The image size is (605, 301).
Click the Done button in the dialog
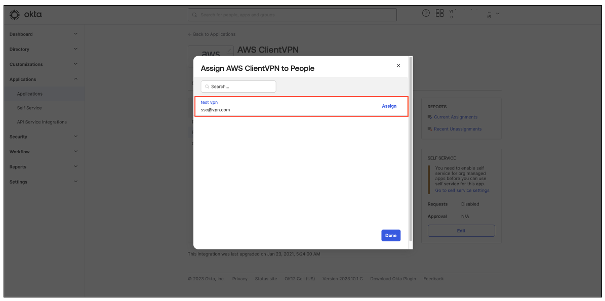click(x=391, y=235)
